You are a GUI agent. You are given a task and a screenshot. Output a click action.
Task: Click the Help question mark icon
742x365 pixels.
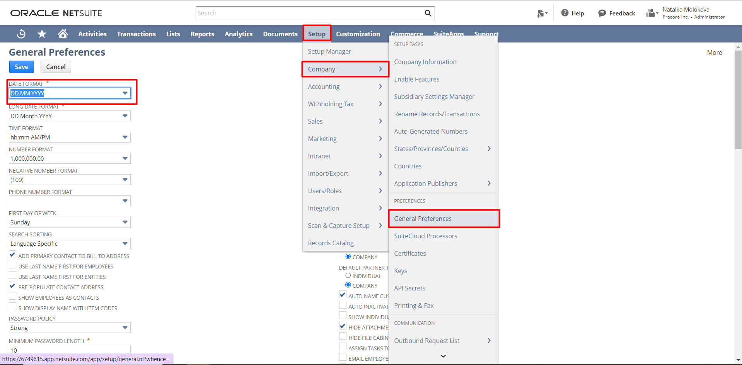pyautogui.click(x=565, y=13)
